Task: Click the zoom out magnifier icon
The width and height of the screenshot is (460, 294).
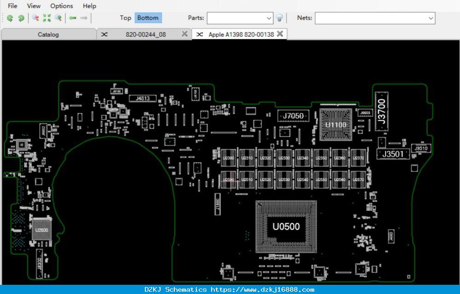Action: click(35, 18)
